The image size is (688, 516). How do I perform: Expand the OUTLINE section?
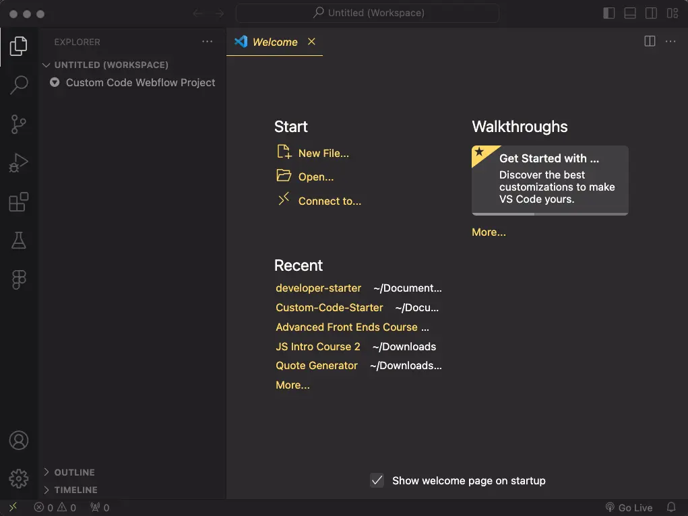133,472
